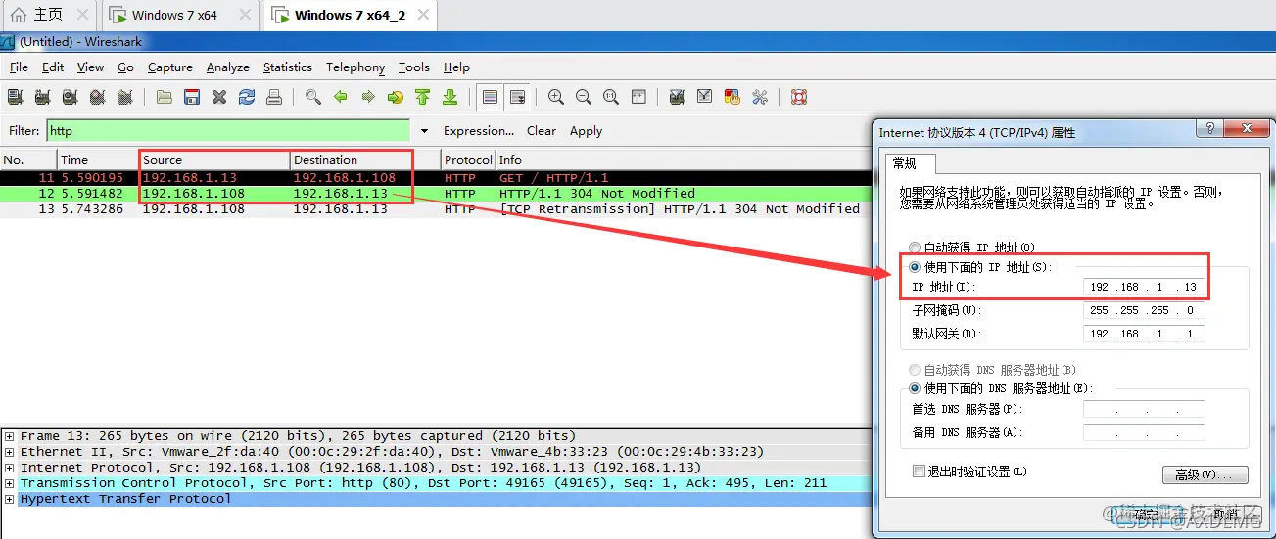Clear the display filter

[541, 131]
